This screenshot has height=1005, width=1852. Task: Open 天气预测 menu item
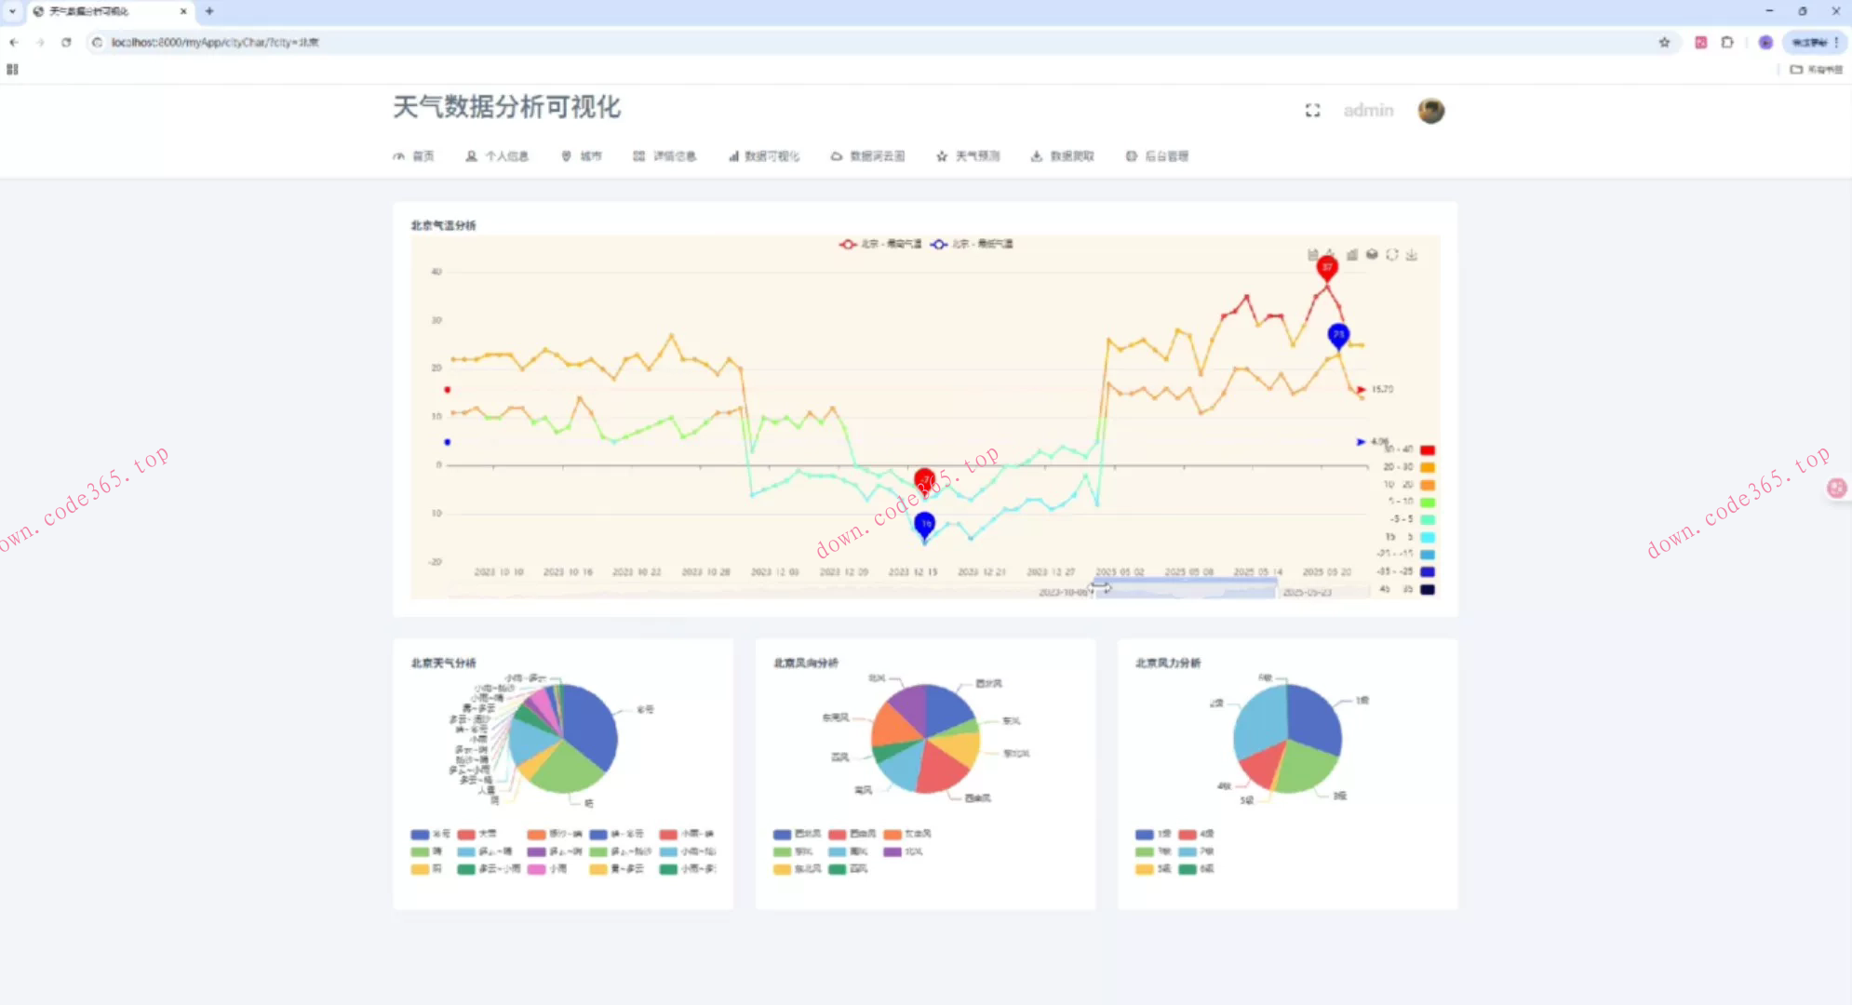[968, 156]
